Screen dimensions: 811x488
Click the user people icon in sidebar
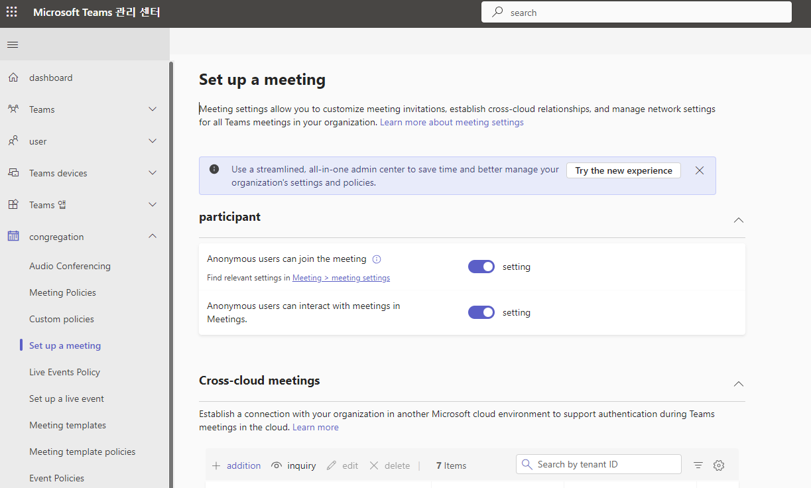[13, 141]
